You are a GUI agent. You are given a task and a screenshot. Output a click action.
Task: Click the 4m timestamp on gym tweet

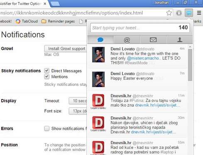pos(182,48)
